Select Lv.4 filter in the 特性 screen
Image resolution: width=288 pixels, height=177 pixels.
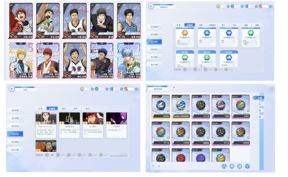click(90, 155)
